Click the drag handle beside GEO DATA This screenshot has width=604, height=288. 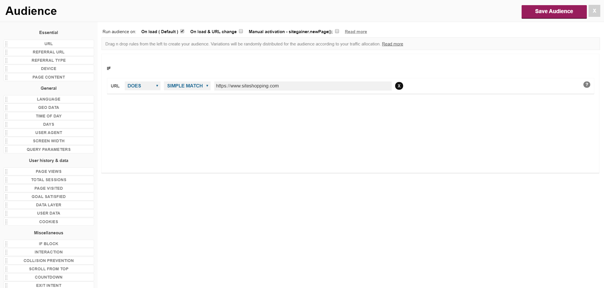tap(6, 107)
